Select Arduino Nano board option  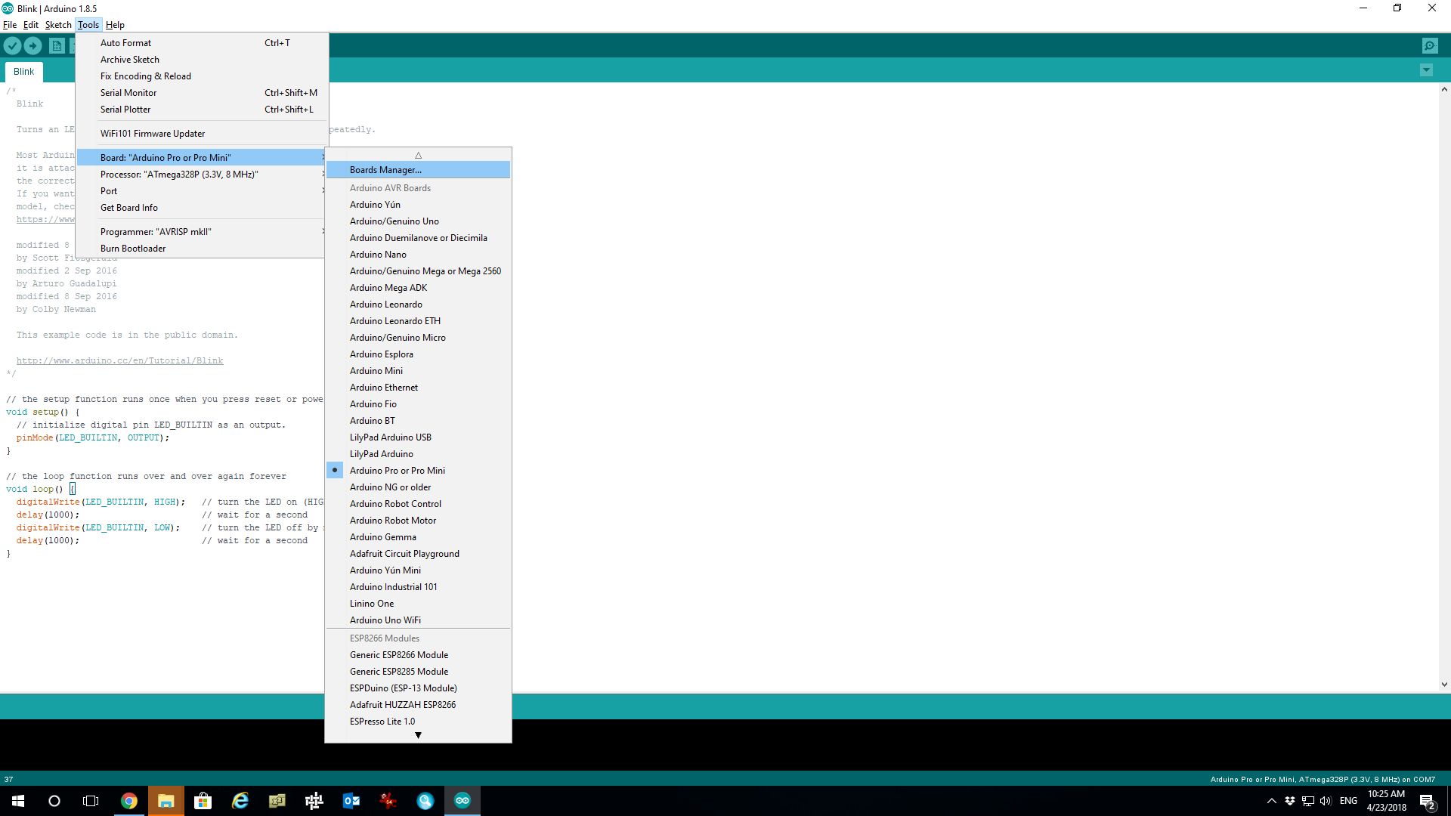[378, 255]
